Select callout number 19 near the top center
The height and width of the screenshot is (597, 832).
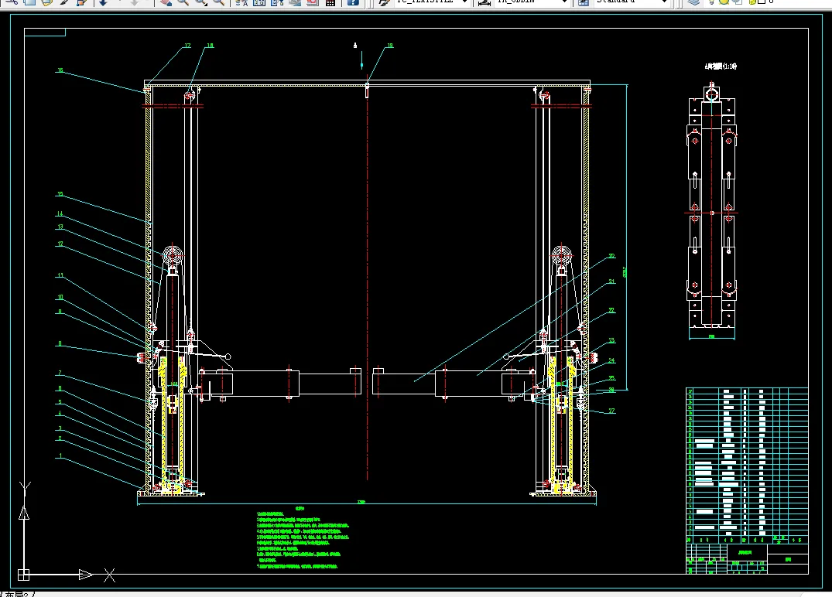pyautogui.click(x=390, y=46)
